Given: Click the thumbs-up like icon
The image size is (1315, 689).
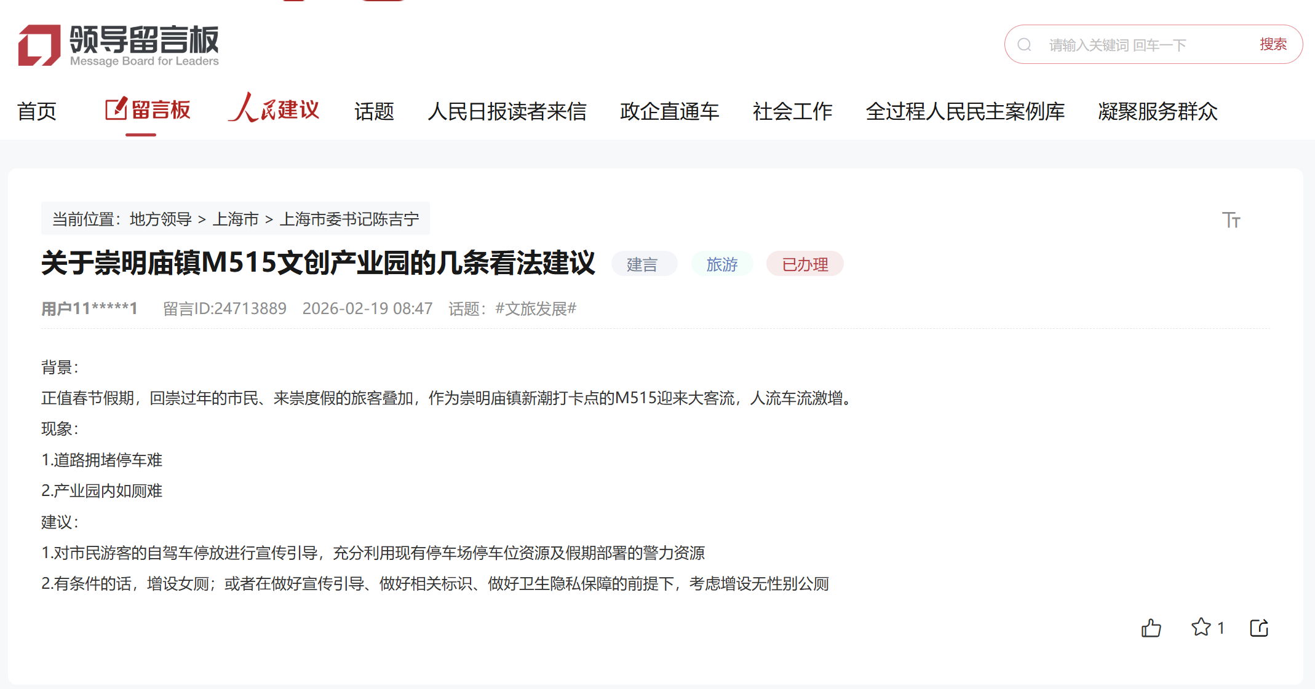Looking at the screenshot, I should coord(1151,628).
